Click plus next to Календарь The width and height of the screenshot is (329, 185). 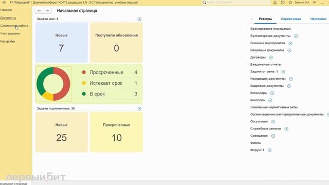(x=272, y=93)
